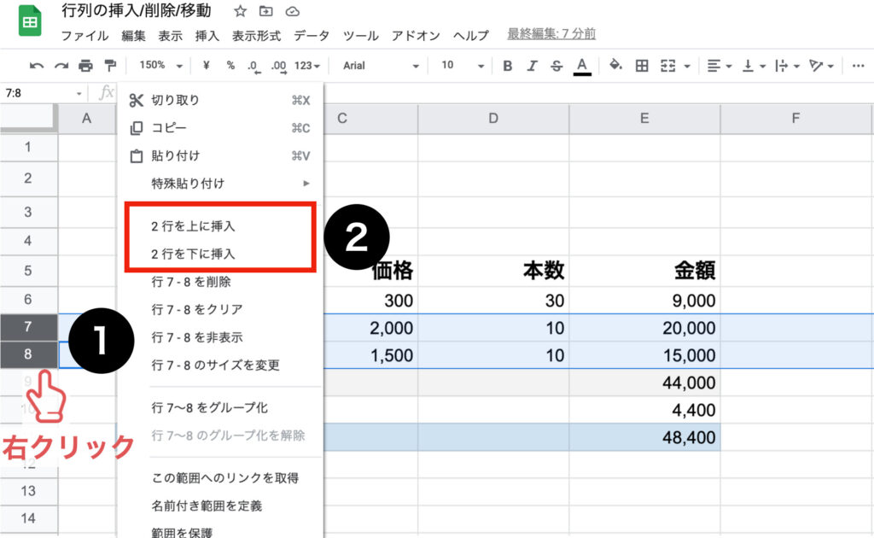Screen dimensions: 874x538
Task: Choose 2 行を上に挿入
Action: tap(221, 225)
